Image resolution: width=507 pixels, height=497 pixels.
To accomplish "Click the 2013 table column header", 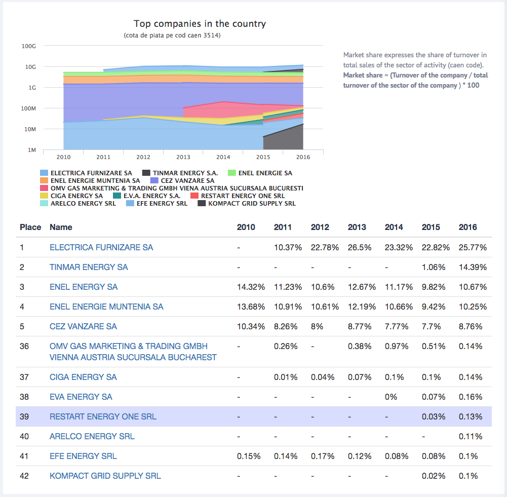I will click(x=357, y=227).
